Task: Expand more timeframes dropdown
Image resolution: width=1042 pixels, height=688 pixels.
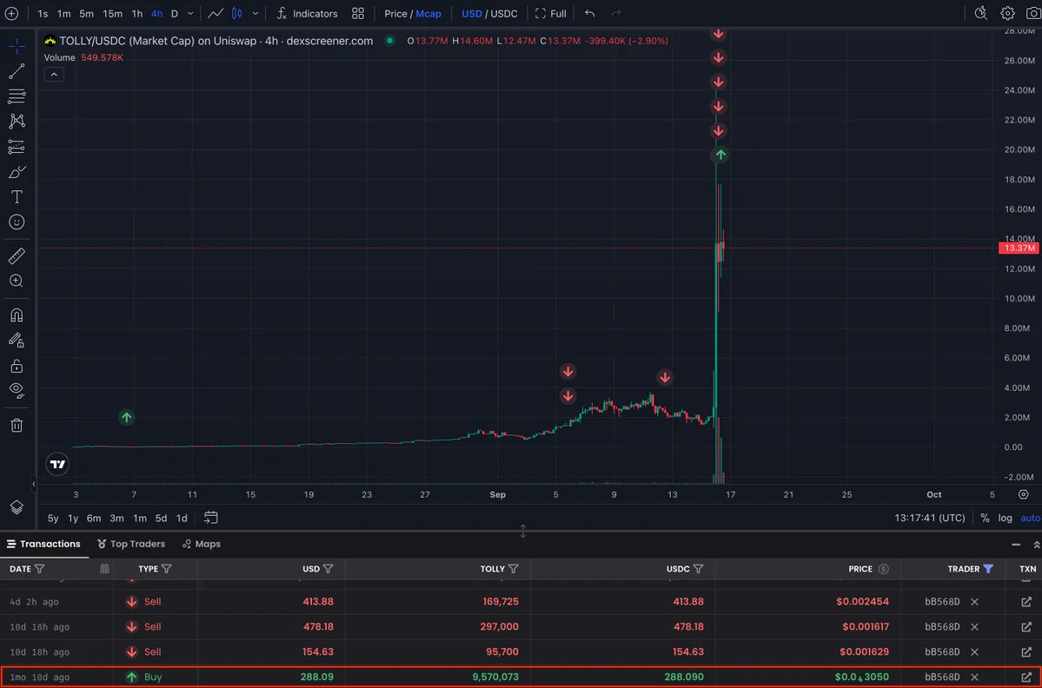Action: point(190,13)
